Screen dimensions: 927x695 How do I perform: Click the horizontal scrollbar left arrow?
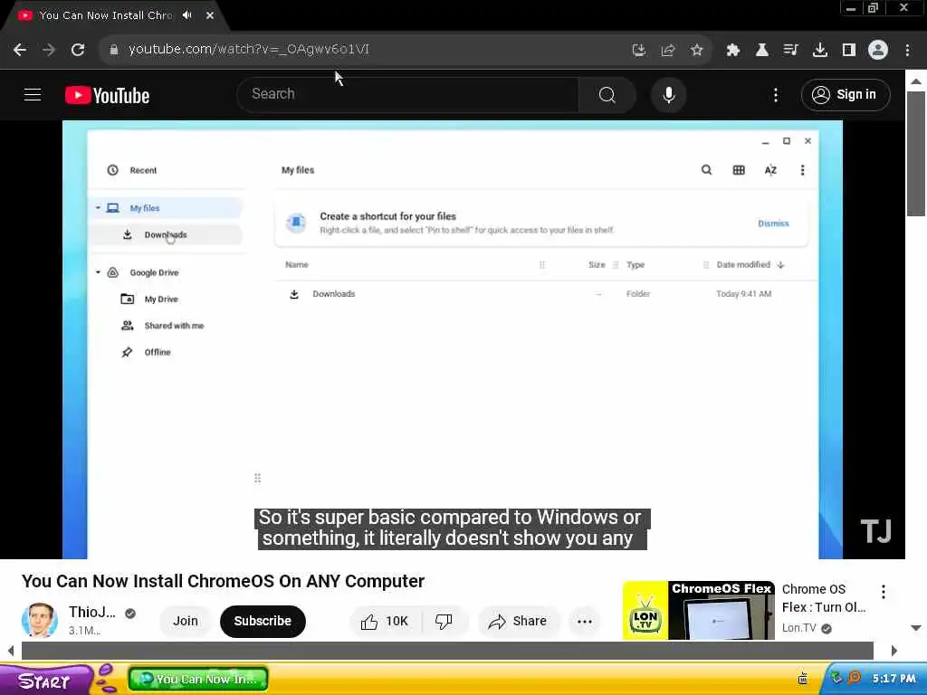(x=11, y=651)
